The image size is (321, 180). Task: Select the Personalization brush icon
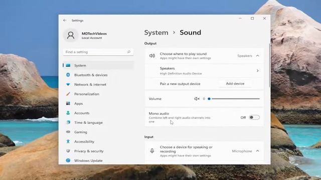[x=68, y=94]
